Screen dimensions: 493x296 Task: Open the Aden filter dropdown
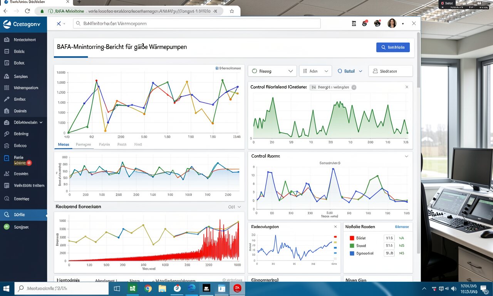[315, 71]
